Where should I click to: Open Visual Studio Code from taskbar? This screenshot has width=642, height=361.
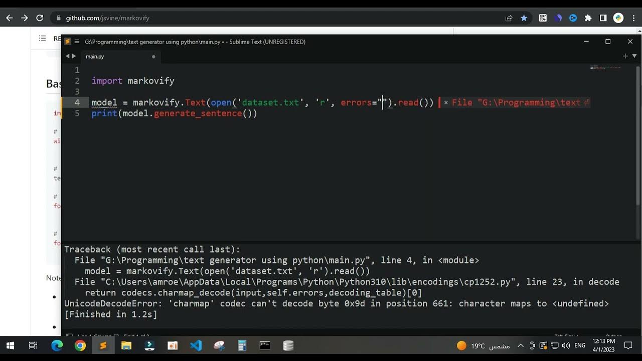coord(196,345)
